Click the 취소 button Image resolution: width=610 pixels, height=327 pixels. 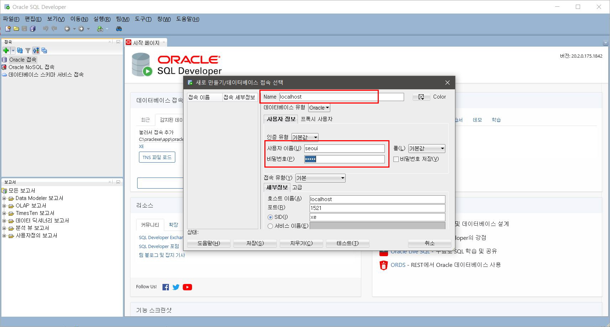[x=430, y=243]
